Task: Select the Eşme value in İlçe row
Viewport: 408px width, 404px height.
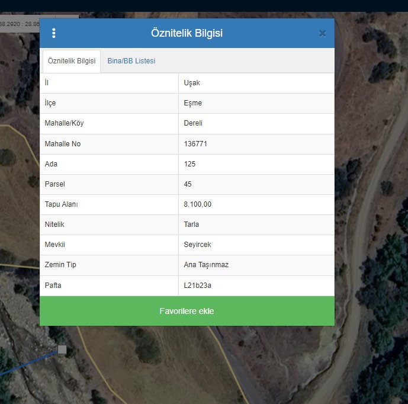Action: coord(192,103)
